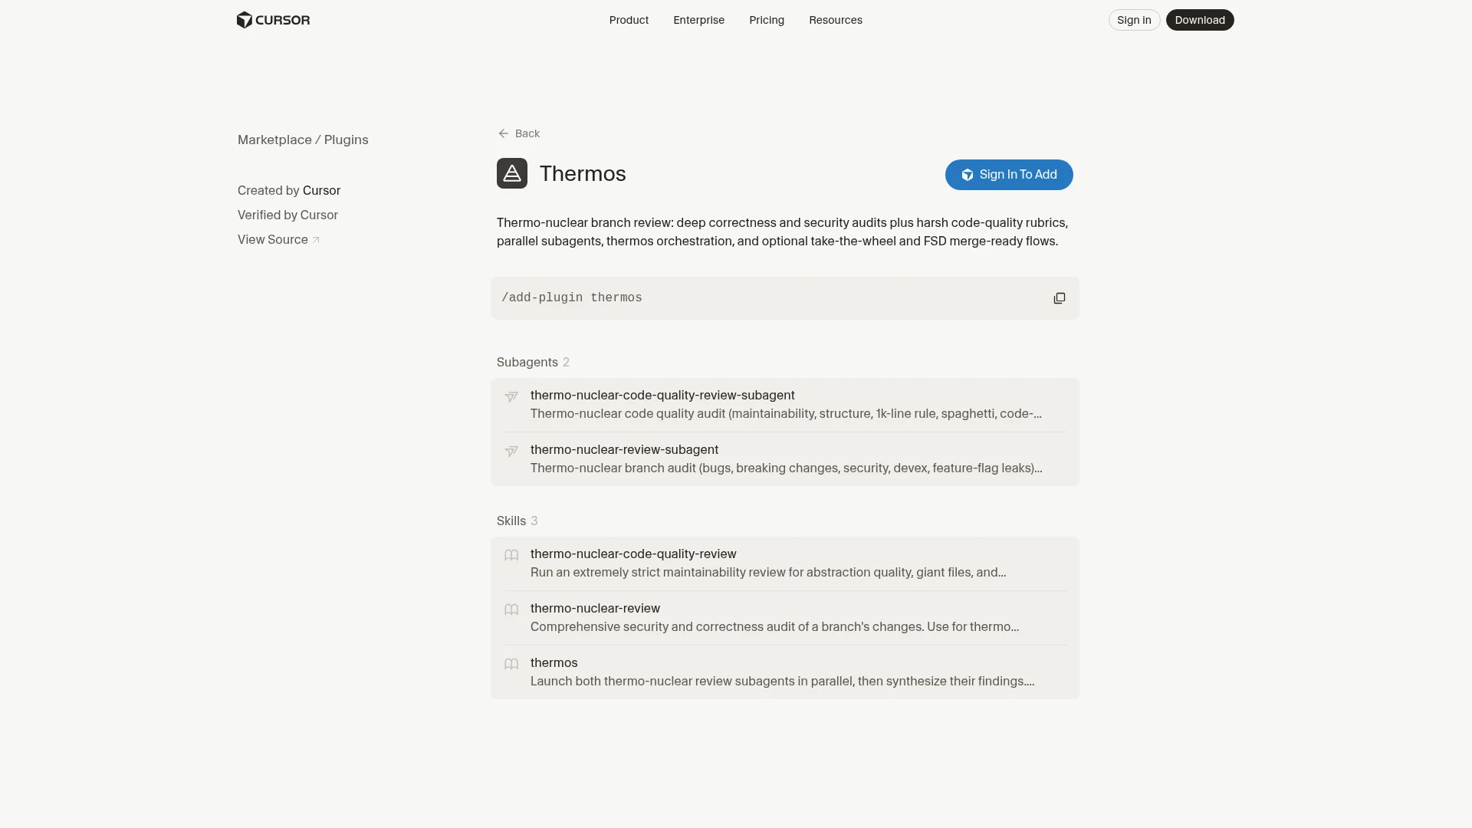Click the Sign in button
The height and width of the screenshot is (828, 1472).
click(x=1134, y=20)
